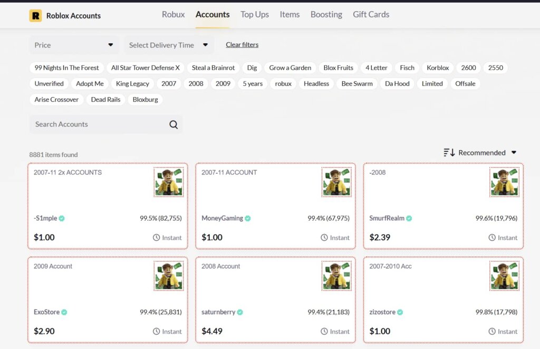The image size is (540, 349).
Task: Click verified badge beside zizostore
Action: point(400,312)
